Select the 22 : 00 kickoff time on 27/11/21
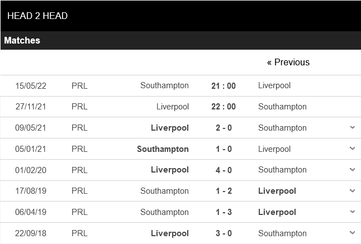 click(x=223, y=107)
